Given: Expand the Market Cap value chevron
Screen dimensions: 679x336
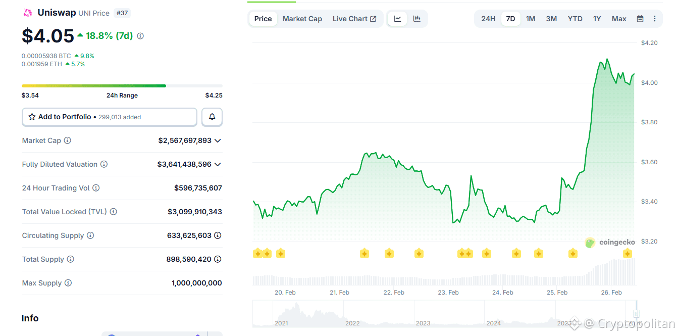Looking at the screenshot, I should pyautogui.click(x=218, y=140).
